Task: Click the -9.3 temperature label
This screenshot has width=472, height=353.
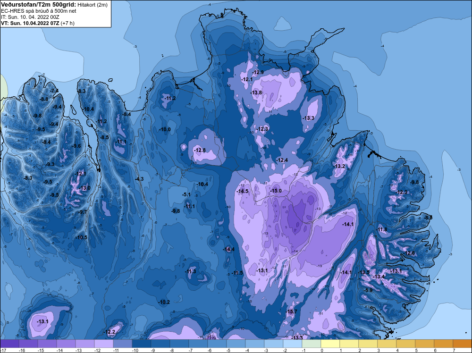Action: pos(51,164)
